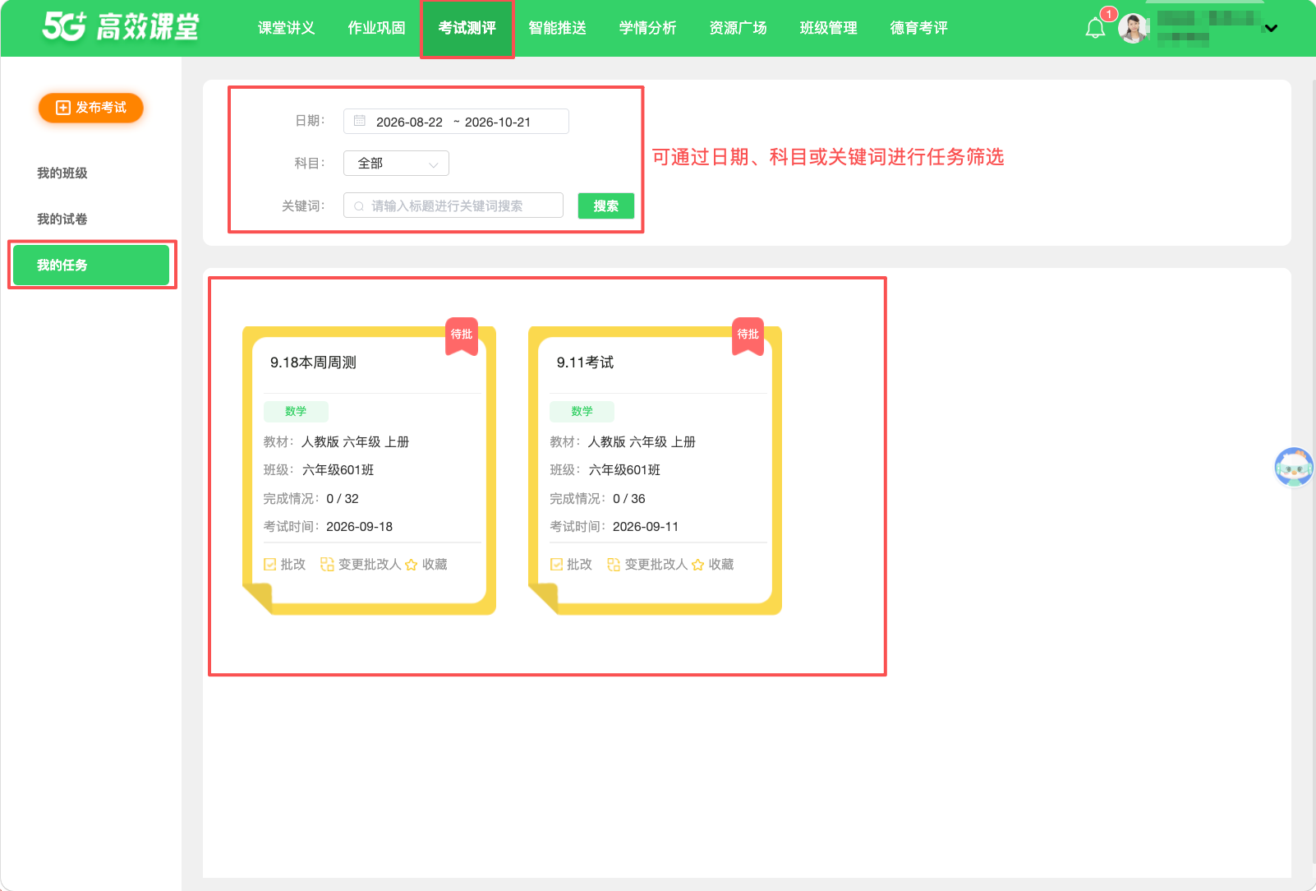Open the floating robot assistant

point(1294,467)
